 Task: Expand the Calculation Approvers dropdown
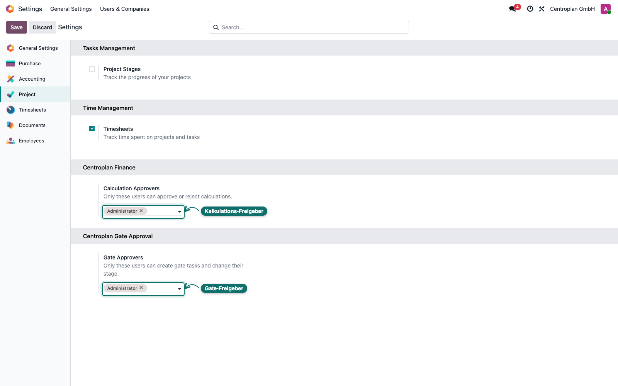(180, 212)
